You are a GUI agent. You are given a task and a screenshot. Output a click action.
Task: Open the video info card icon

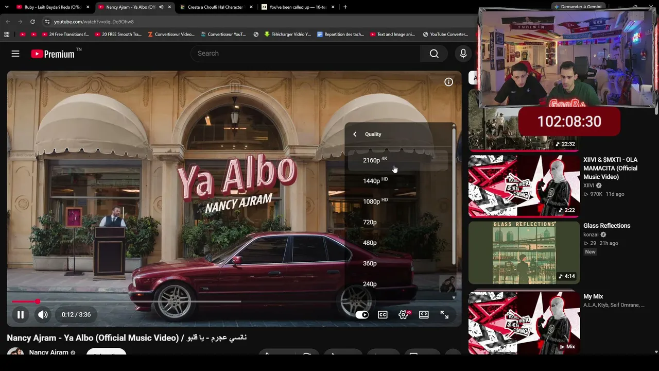click(449, 82)
